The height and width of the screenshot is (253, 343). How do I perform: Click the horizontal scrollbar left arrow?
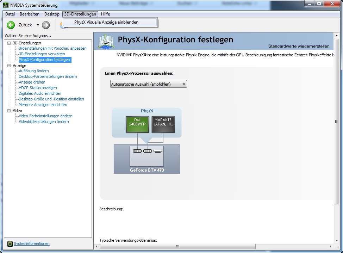(97, 246)
